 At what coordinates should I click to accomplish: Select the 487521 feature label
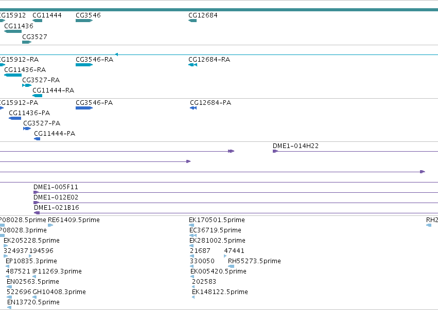click(18, 271)
